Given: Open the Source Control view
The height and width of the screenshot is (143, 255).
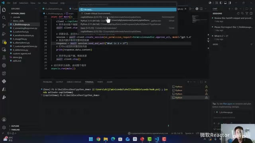Looking at the screenshot, I should point(4,25).
